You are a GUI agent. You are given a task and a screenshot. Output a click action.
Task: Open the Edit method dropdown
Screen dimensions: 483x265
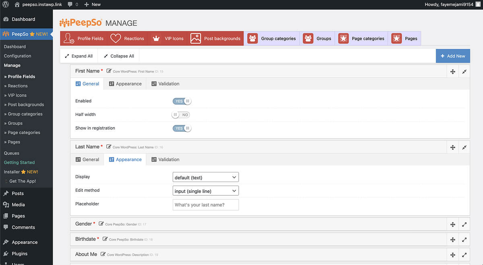coord(206,191)
